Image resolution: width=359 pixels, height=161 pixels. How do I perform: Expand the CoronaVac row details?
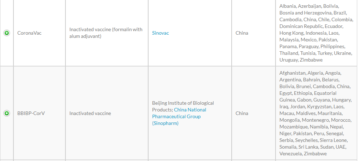pos(7,33)
